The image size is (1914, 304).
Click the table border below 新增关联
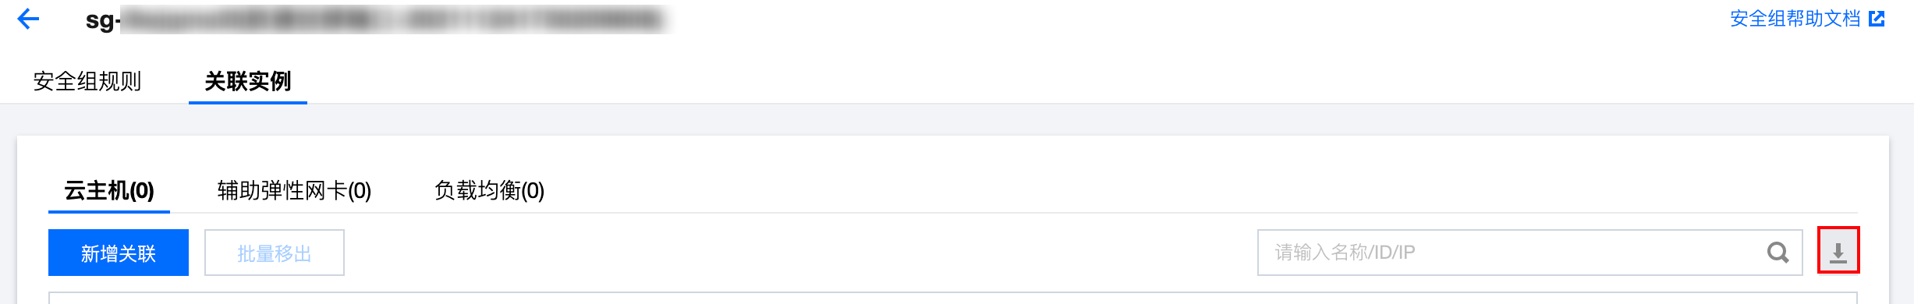tap(953, 293)
